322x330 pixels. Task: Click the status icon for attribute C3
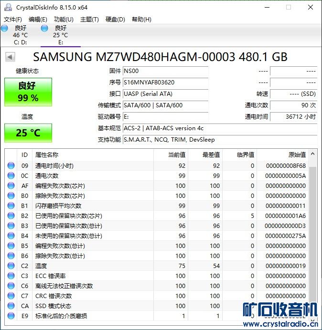pyautogui.click(x=11, y=276)
